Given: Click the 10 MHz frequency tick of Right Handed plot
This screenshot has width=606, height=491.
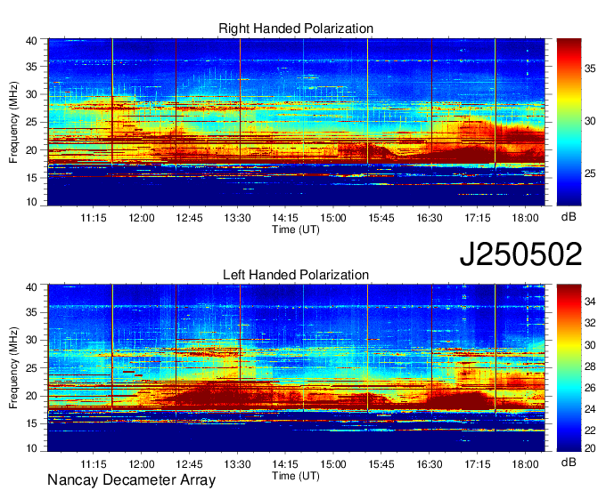Looking at the screenshot, I should [x=31, y=202].
